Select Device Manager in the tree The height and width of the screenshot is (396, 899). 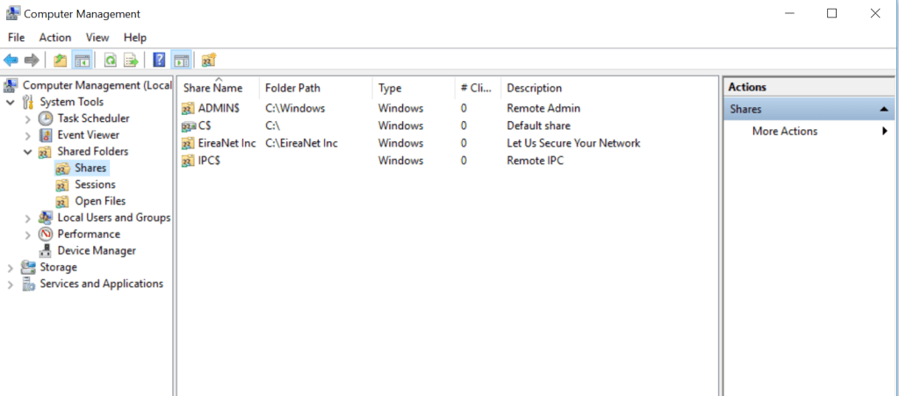click(97, 251)
